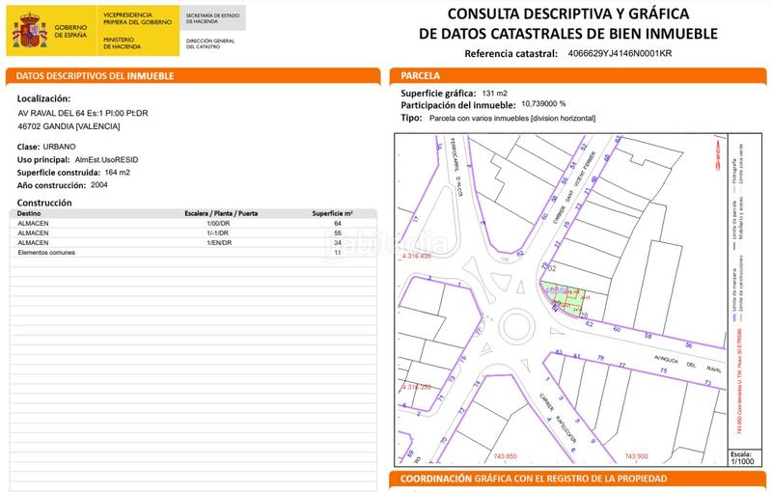Click 'DIRECCIÓN GENERAL DEL CATASTRO' text
Viewport: 772px width, 492px height.
209,43
